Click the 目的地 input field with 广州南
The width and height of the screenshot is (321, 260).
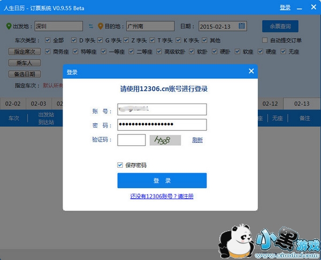click(150, 26)
